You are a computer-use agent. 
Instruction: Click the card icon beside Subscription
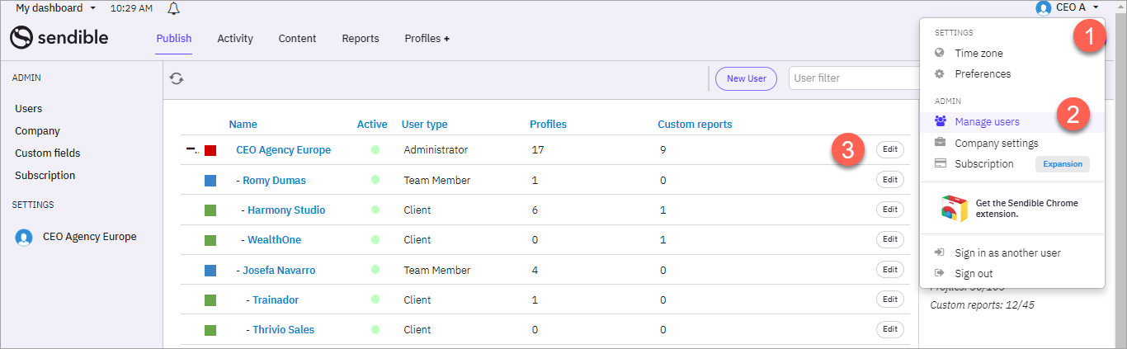click(940, 163)
